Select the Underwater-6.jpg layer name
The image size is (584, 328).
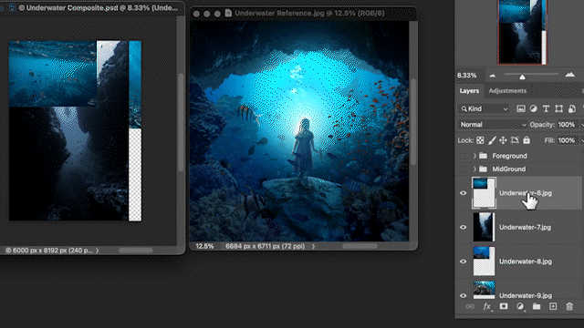coord(526,193)
